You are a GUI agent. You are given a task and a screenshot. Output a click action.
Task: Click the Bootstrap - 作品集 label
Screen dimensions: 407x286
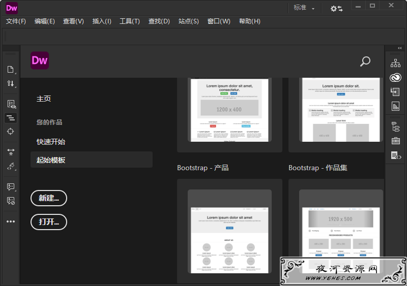pyautogui.click(x=317, y=168)
